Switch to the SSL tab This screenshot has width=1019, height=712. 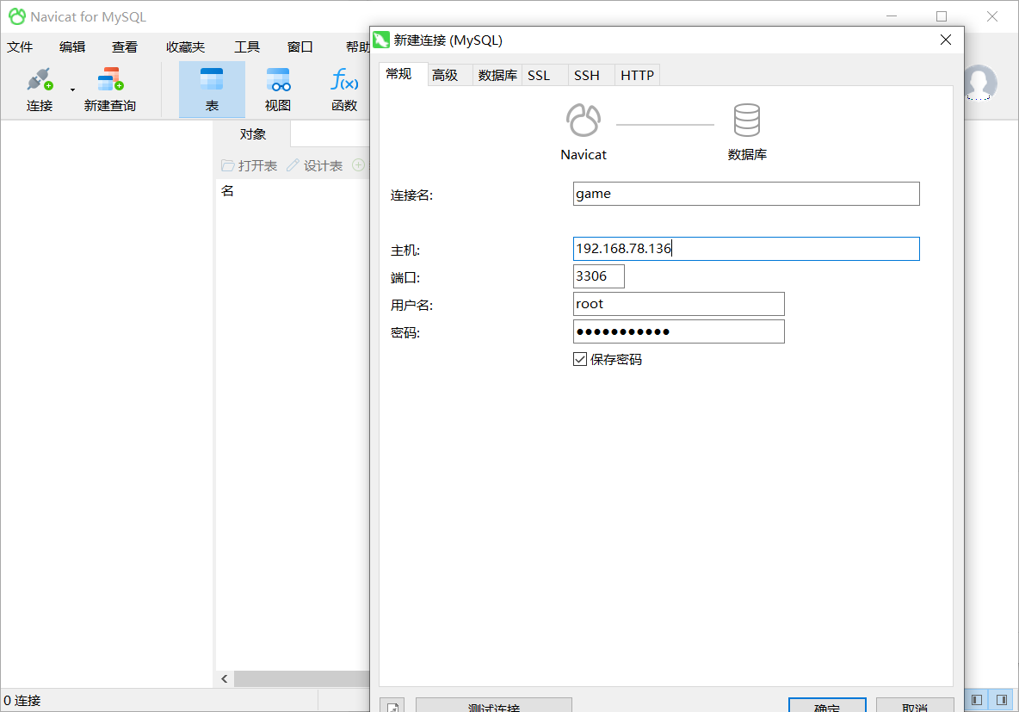coord(545,76)
